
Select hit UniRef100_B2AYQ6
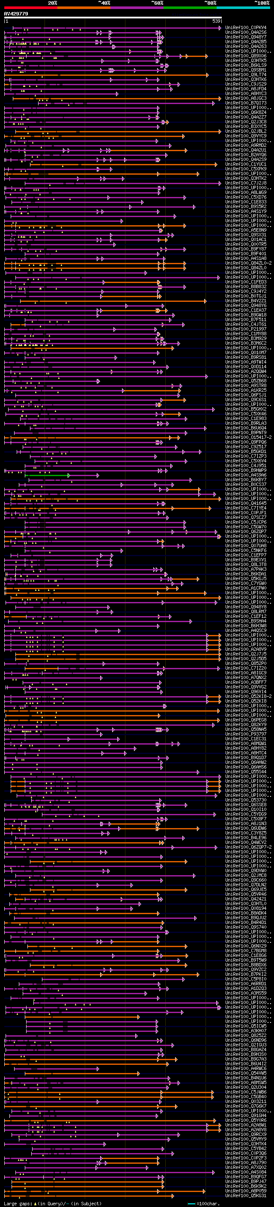tap(246, 155)
